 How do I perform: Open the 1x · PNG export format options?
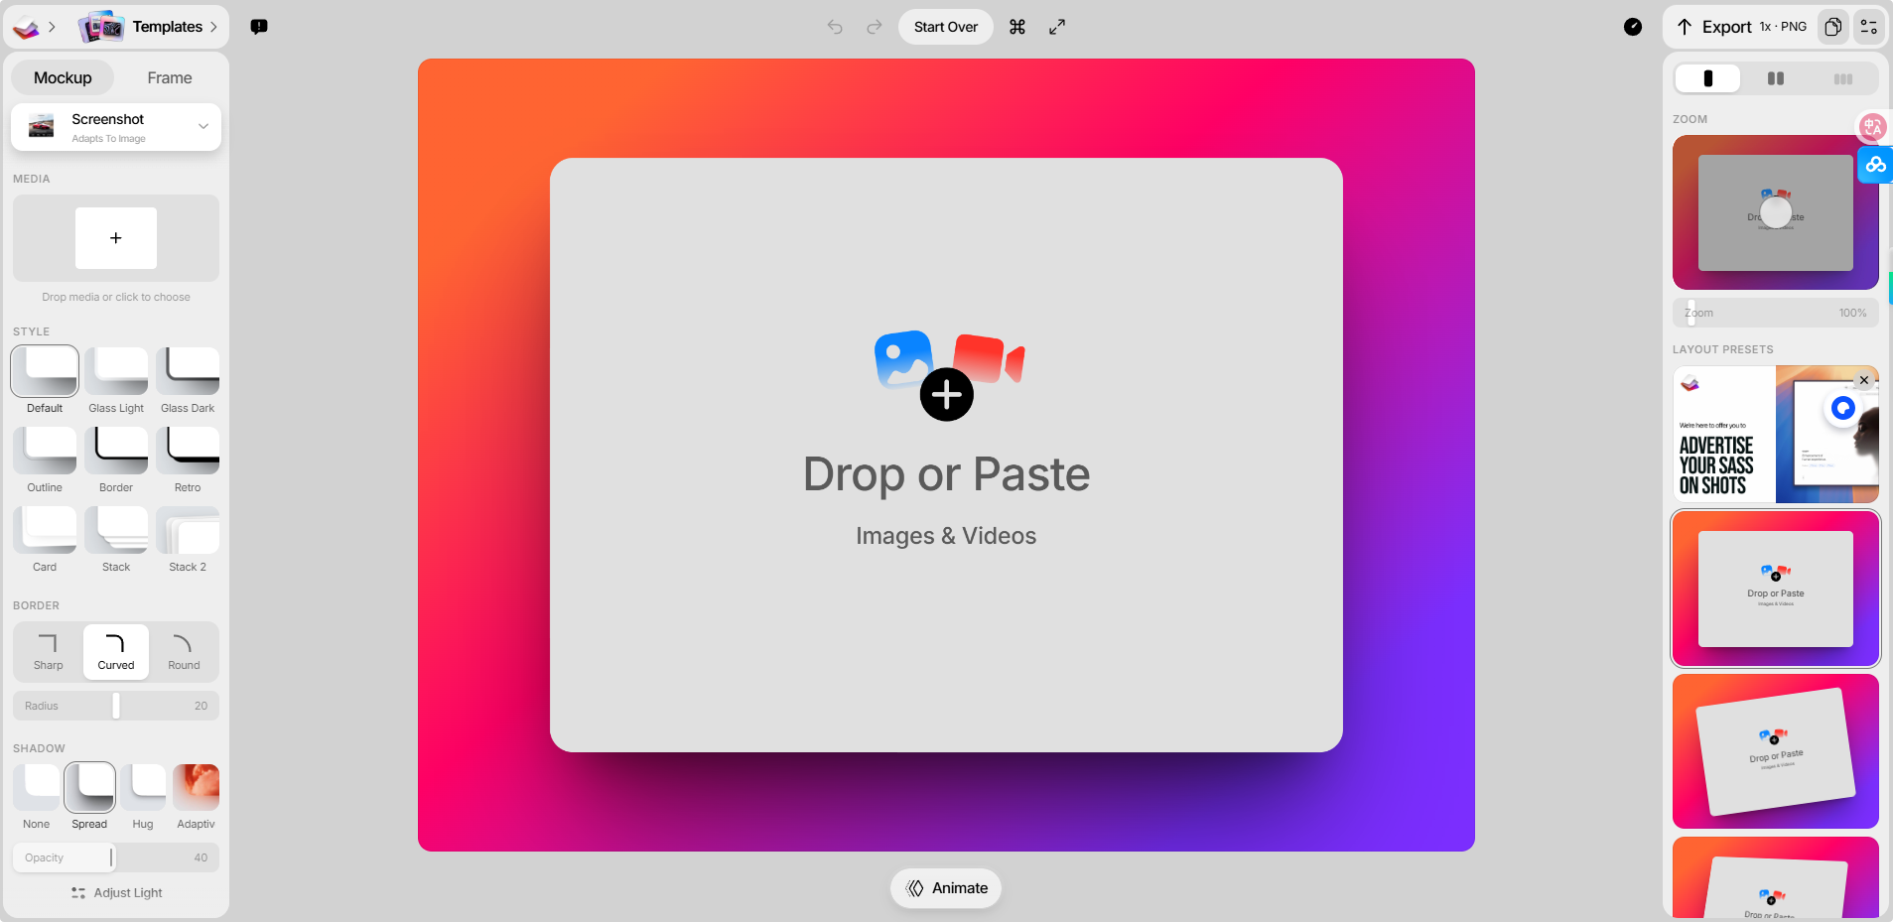click(1783, 27)
